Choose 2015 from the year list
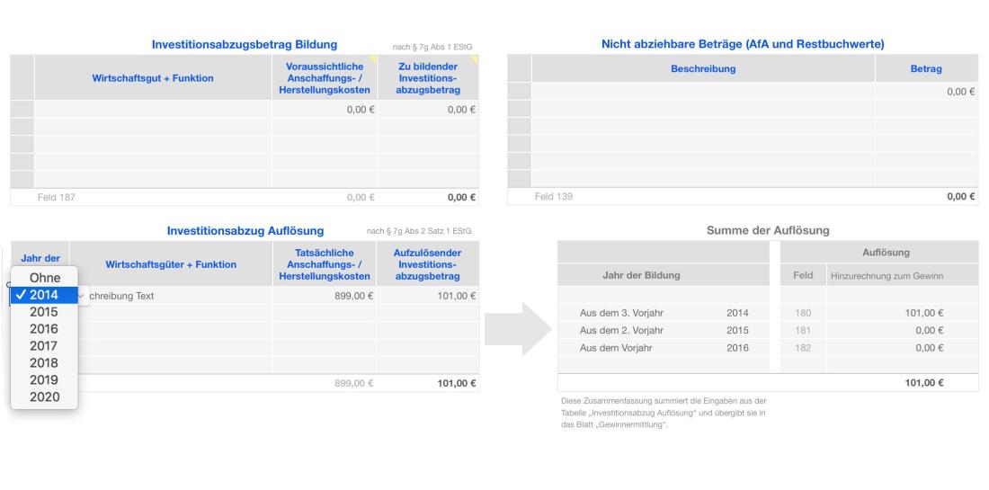 coord(45,312)
